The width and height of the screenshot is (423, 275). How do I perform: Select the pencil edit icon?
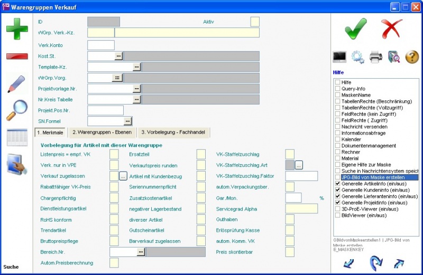(17, 84)
